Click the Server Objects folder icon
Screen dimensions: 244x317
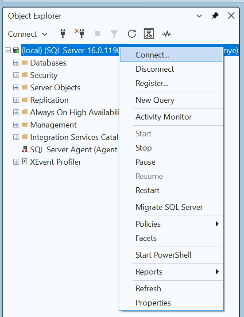tap(24, 87)
